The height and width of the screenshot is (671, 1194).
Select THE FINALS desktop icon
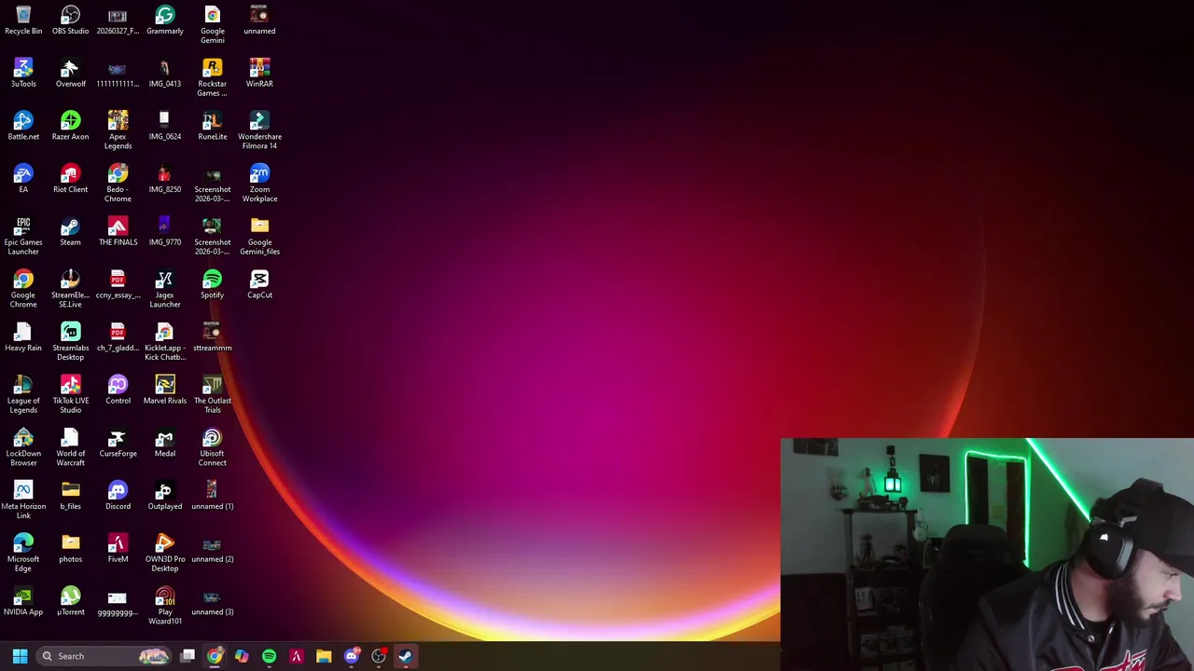point(118,231)
